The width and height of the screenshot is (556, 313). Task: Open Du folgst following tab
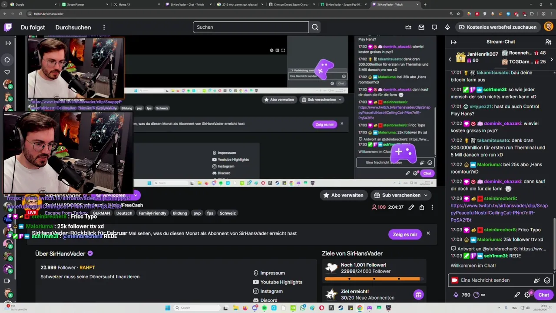tap(33, 27)
